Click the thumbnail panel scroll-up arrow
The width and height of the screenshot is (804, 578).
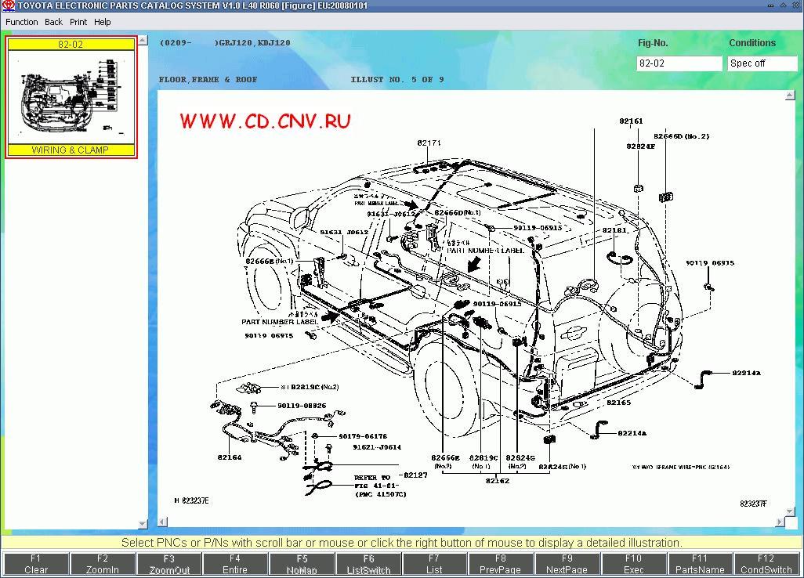[143, 40]
